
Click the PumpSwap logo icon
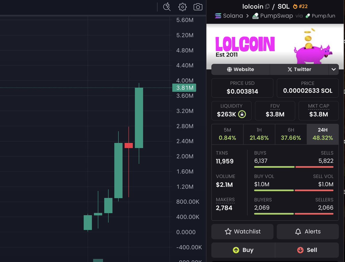coord(256,16)
